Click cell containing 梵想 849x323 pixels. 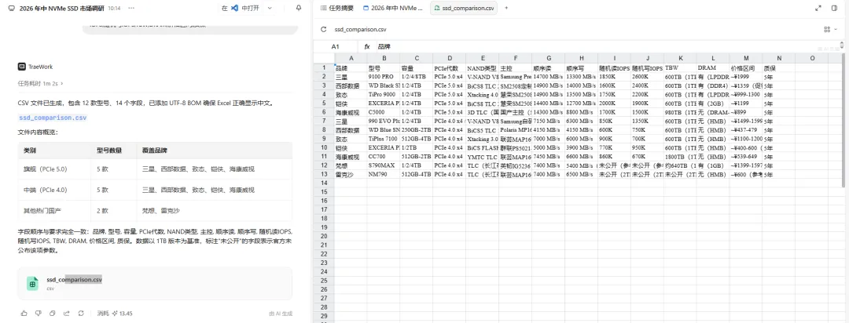351,165
